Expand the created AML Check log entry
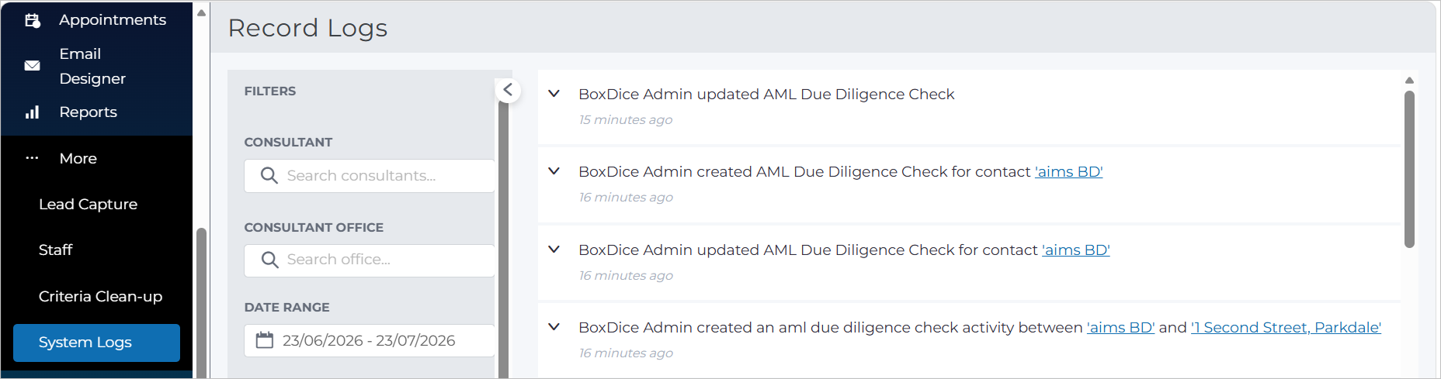This screenshot has width=1441, height=379. pos(554,171)
